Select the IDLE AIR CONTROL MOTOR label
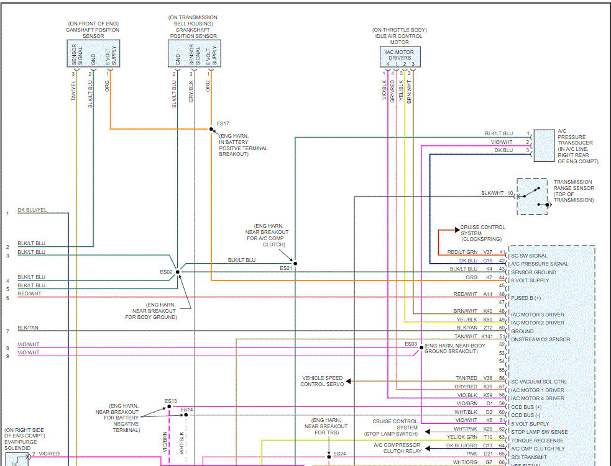 400,36
